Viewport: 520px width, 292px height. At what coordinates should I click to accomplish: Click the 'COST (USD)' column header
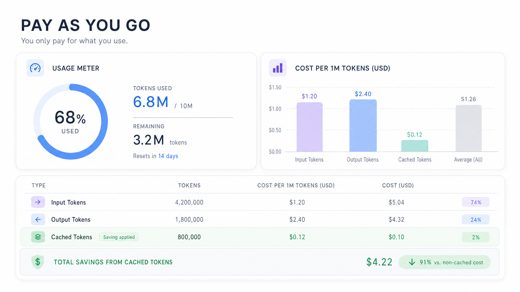click(398, 185)
